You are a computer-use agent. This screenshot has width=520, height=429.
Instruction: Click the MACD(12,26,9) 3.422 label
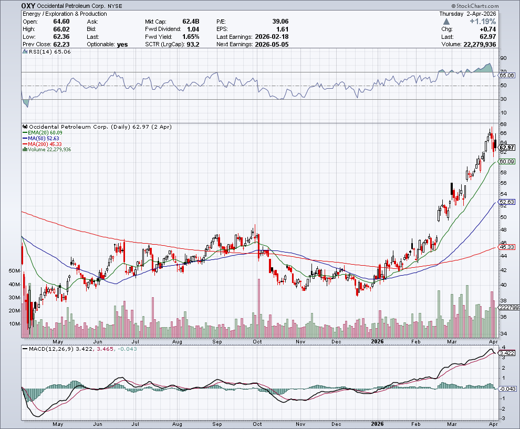(x=61, y=349)
